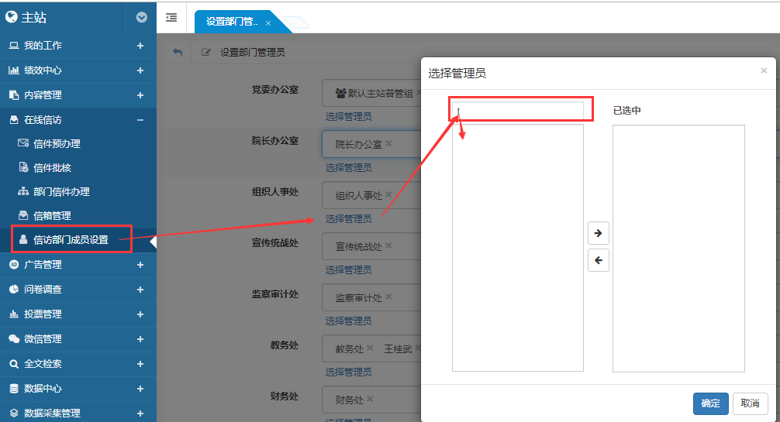Expand the 我的工作 menu
780x422 pixels.
(x=140, y=46)
